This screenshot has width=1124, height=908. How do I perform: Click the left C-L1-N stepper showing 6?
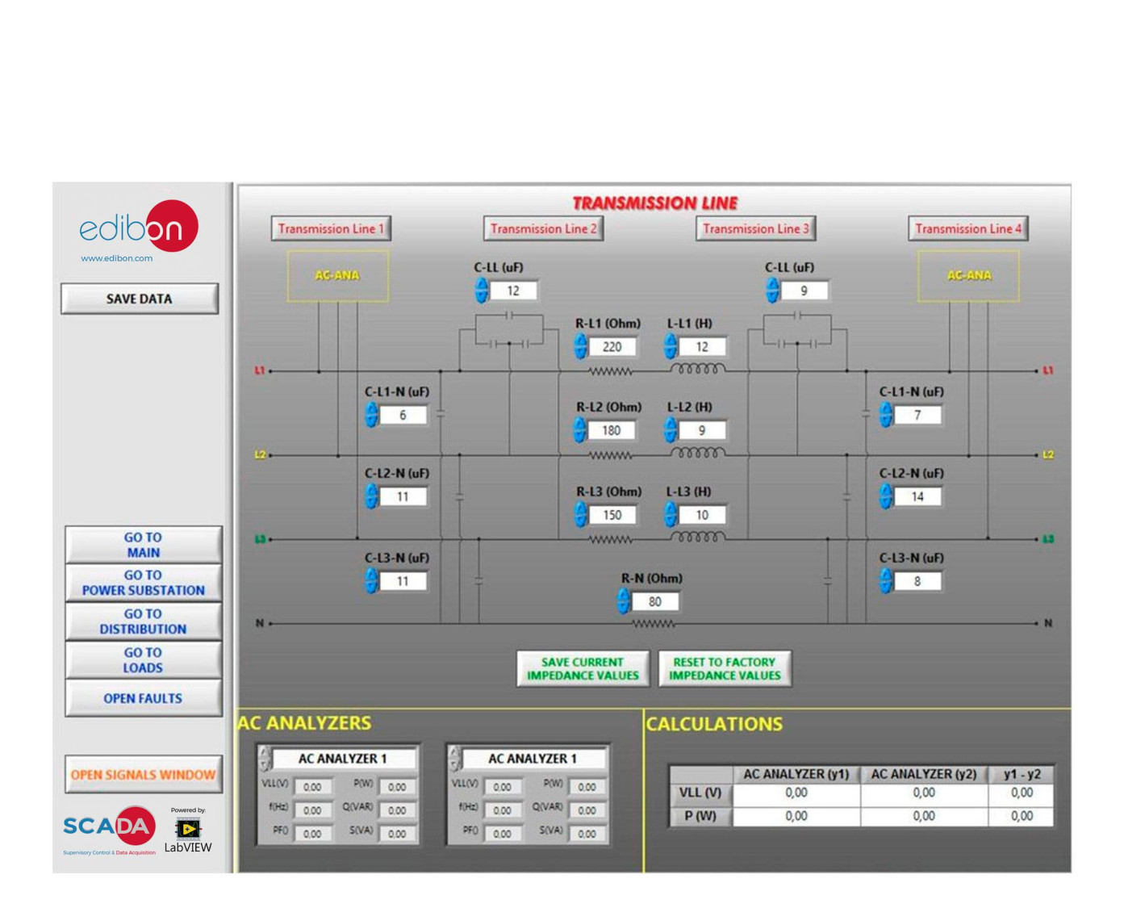click(371, 415)
